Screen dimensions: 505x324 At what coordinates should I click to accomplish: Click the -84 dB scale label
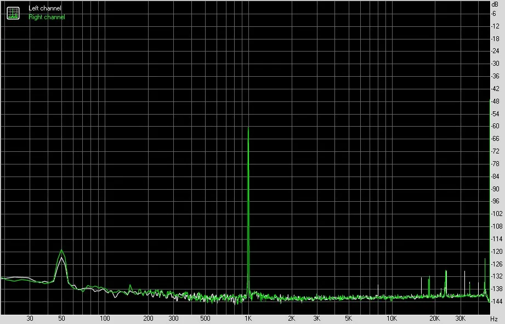click(495, 177)
